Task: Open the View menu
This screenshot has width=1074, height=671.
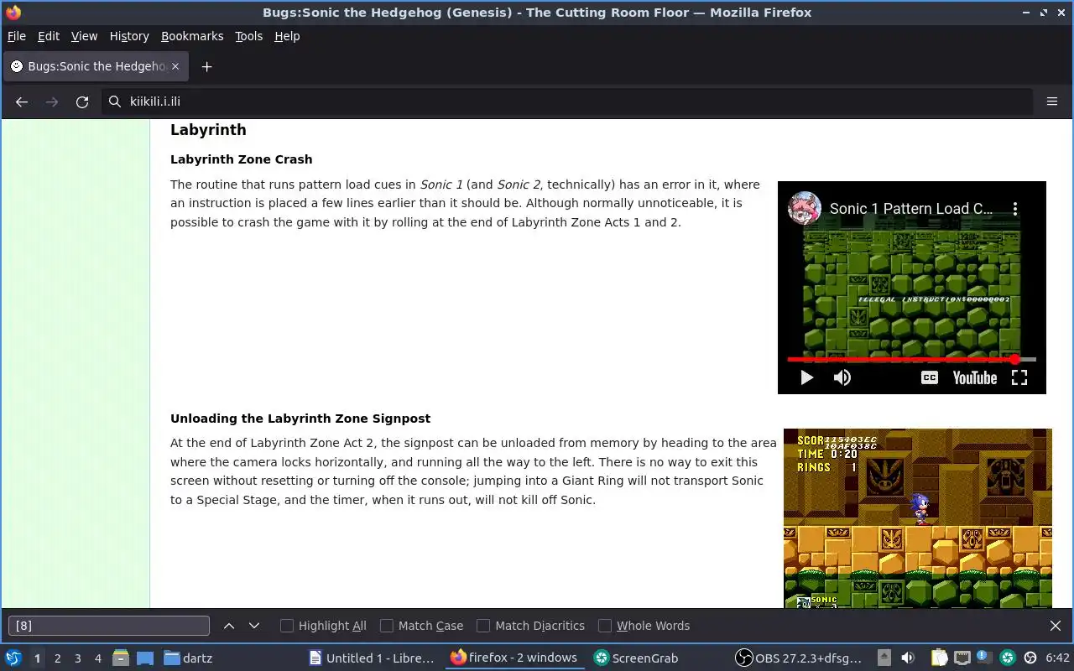Action: (x=84, y=36)
